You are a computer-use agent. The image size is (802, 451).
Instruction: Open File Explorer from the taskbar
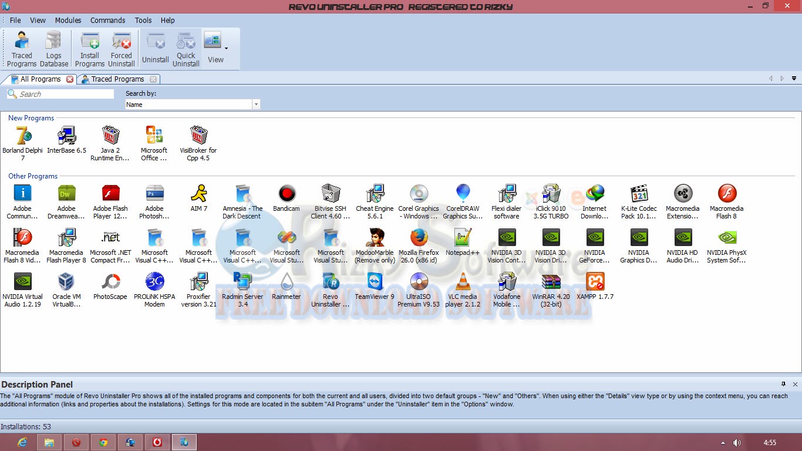[49, 442]
